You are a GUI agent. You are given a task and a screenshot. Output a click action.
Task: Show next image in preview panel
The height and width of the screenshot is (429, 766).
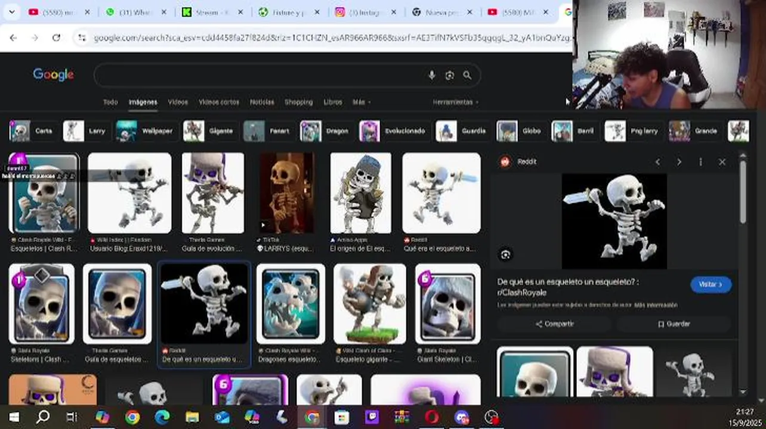(679, 162)
